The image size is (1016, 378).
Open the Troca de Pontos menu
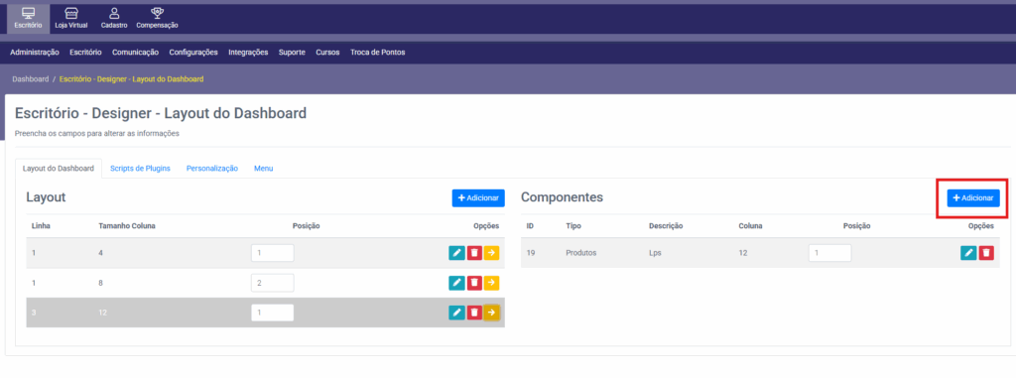378,53
